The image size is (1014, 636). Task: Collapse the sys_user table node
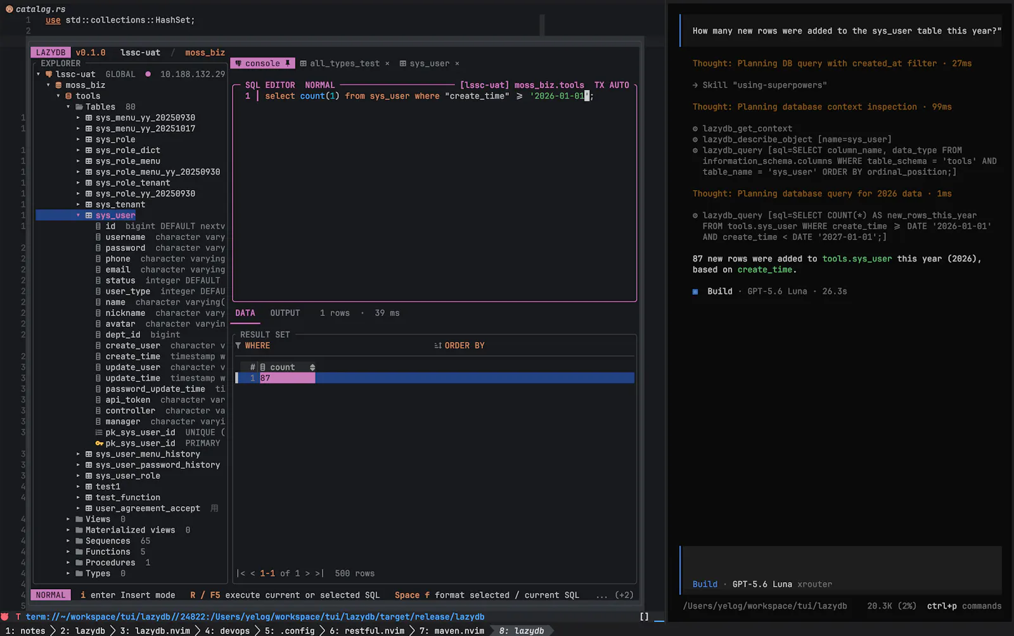(79, 215)
